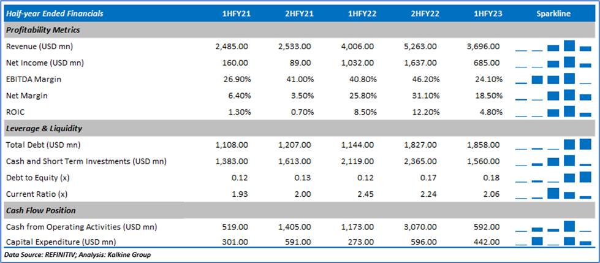Click the Current Ratio sparkline chart
Viewport: 600px width, 263px height.
tap(553, 194)
